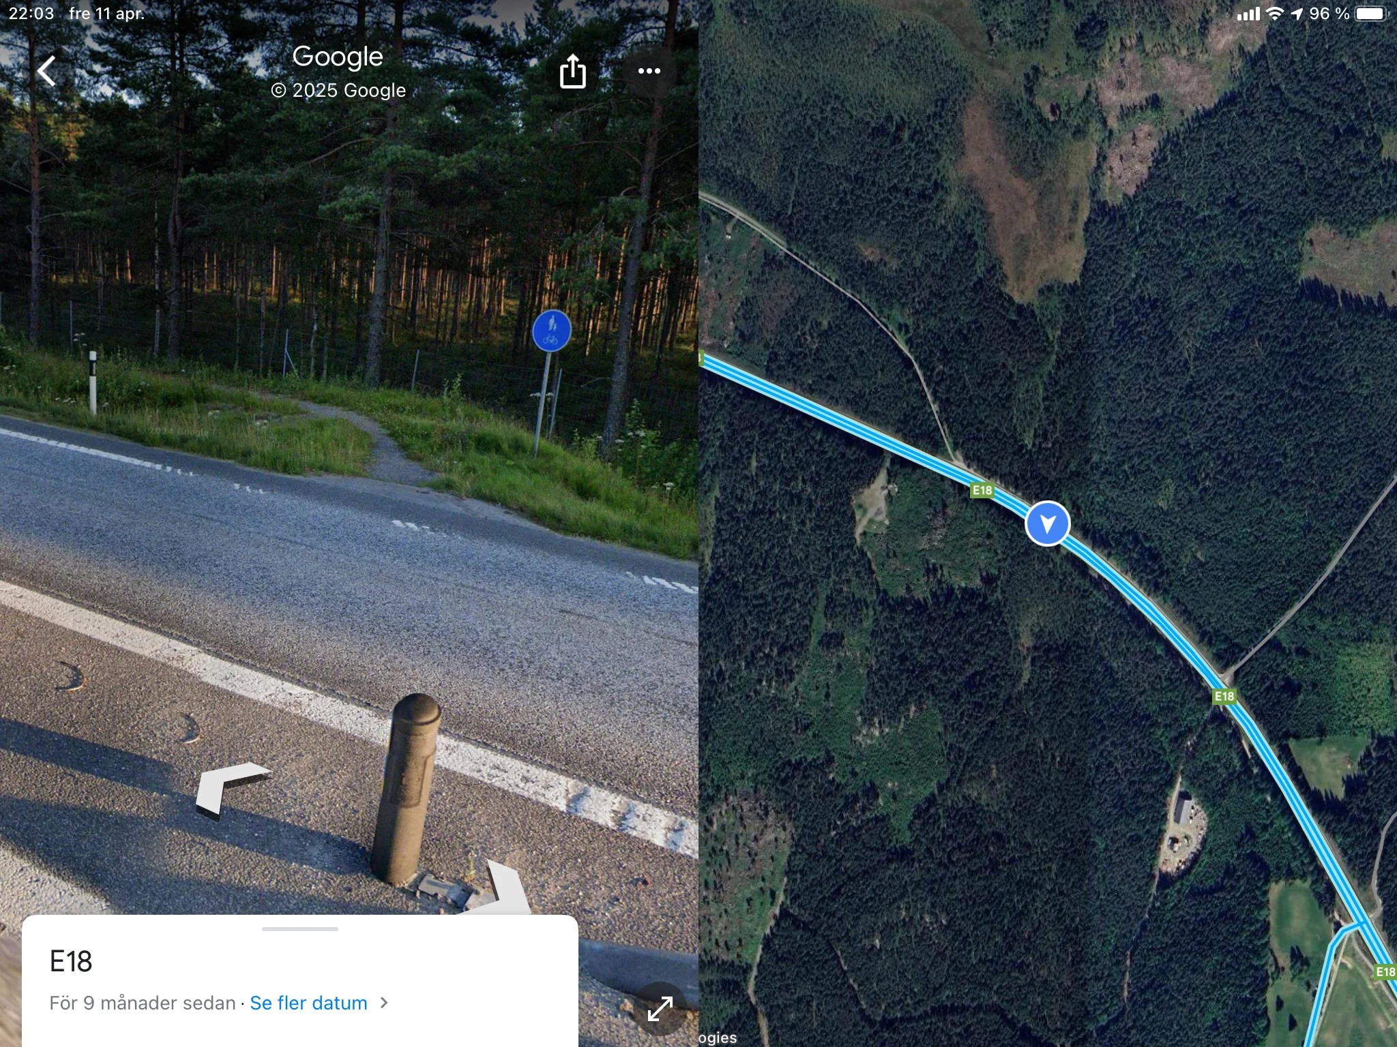Click the blue pedestrian and bicycle sign

click(x=551, y=331)
